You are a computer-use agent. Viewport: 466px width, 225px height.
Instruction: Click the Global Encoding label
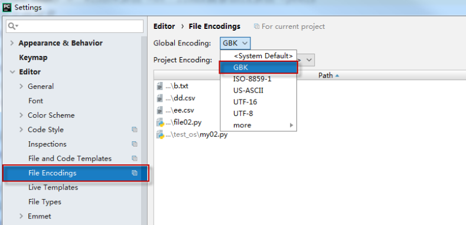click(x=182, y=43)
